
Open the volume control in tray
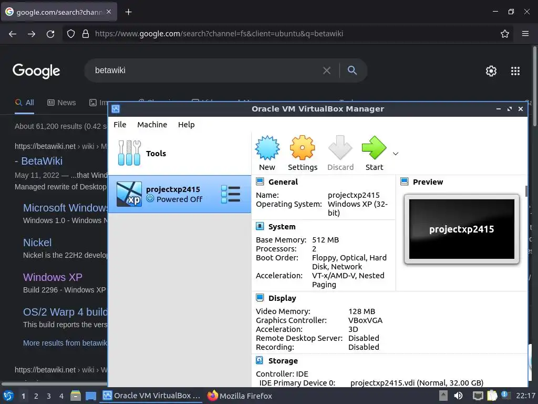point(458,396)
